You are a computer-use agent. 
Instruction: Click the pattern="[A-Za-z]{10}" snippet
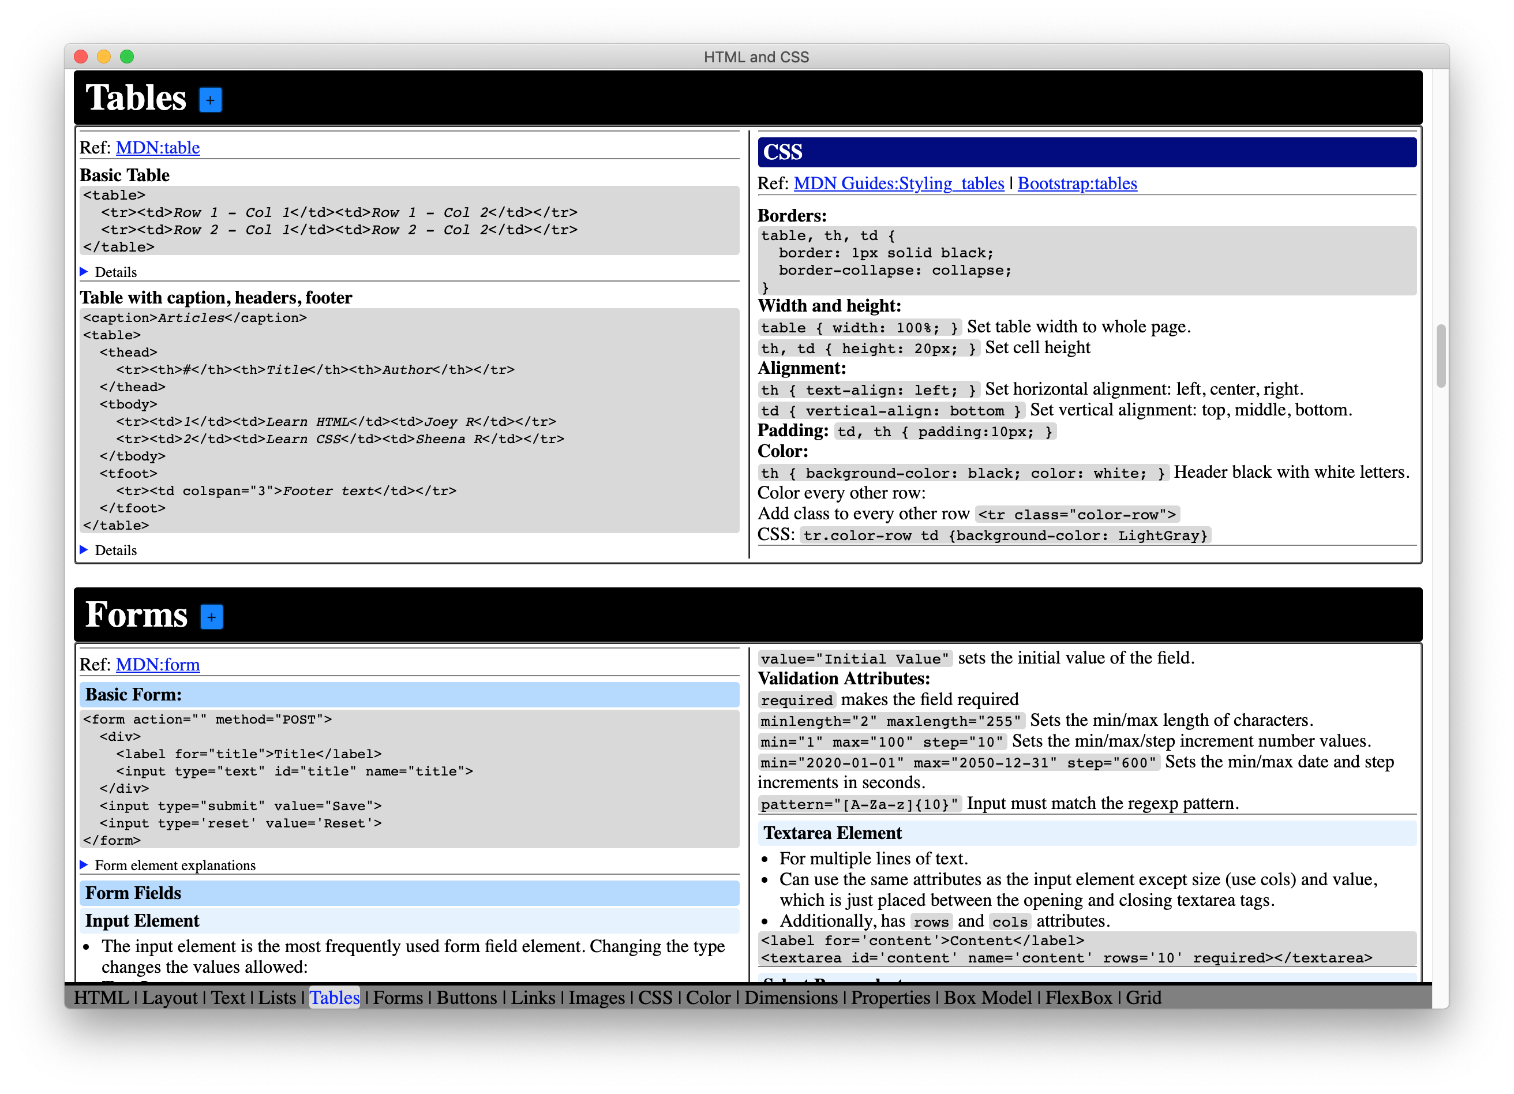pos(859,804)
